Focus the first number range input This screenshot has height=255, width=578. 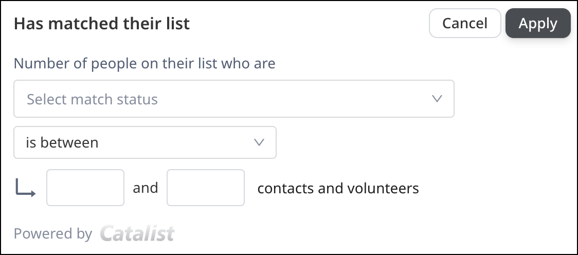point(85,188)
